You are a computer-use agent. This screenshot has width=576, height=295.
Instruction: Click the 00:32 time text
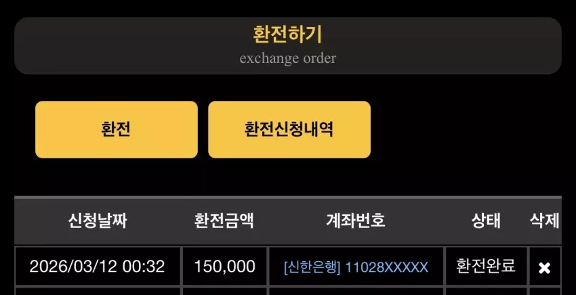click(x=144, y=267)
